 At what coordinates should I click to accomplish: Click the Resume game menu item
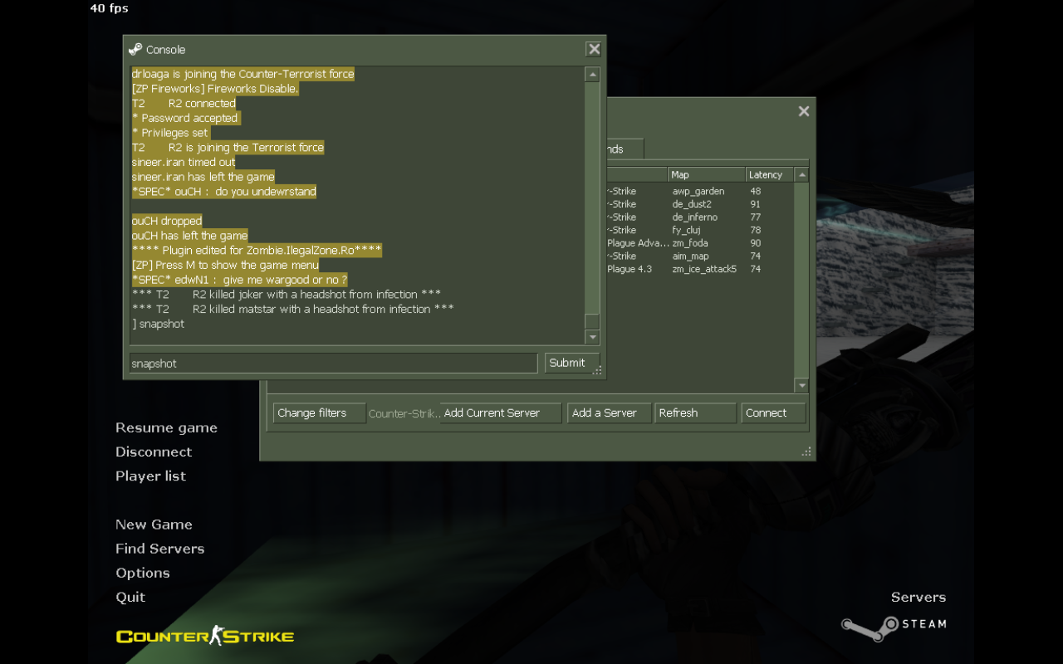(166, 428)
